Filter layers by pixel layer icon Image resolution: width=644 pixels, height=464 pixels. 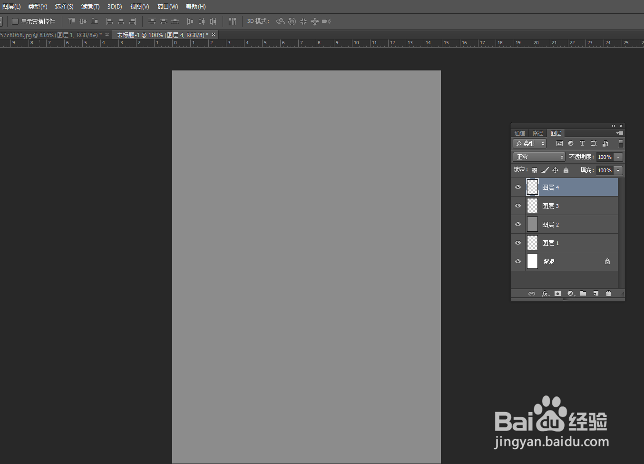coord(559,143)
